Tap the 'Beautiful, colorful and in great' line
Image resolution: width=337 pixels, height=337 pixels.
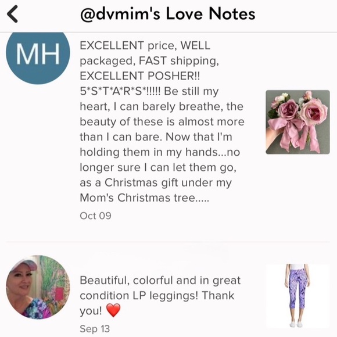pyautogui.click(x=160, y=281)
